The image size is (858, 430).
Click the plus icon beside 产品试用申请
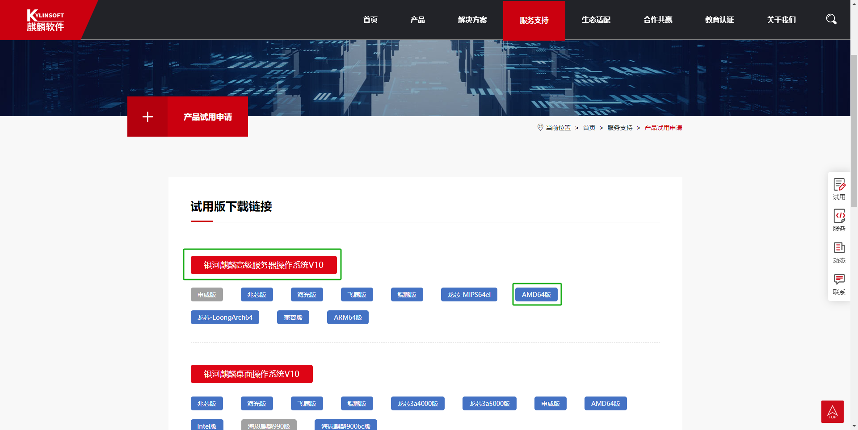coord(147,117)
